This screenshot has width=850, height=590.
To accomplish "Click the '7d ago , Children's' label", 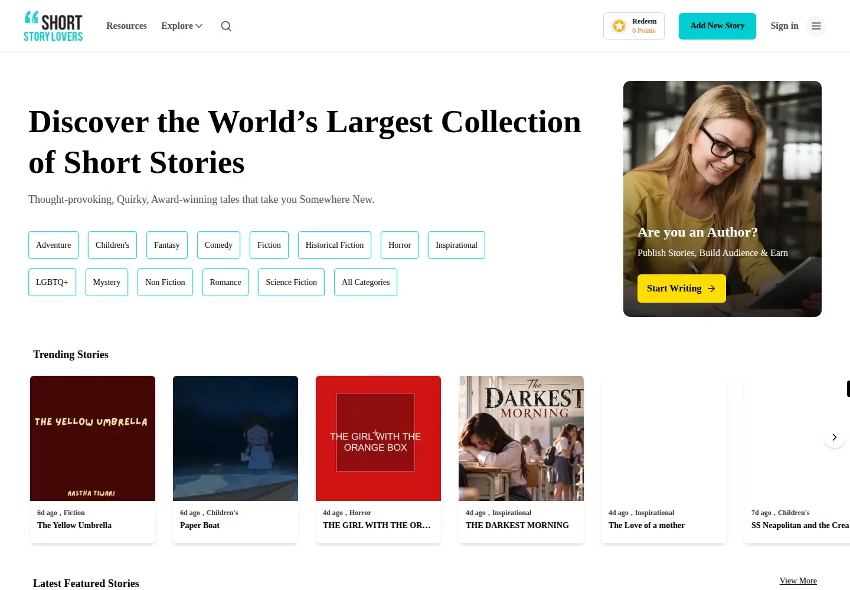I will pyautogui.click(x=780, y=513).
